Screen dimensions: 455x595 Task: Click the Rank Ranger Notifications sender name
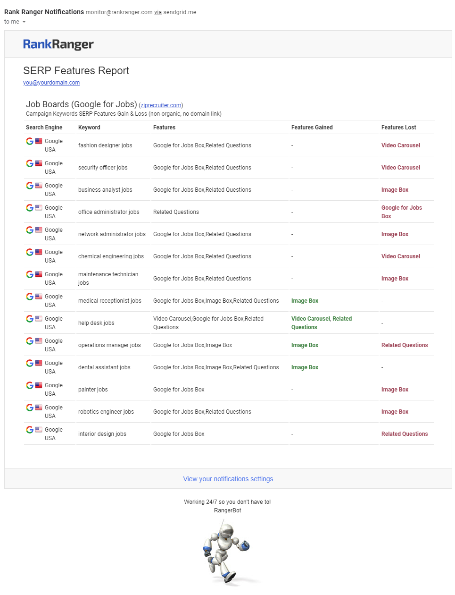pos(44,12)
